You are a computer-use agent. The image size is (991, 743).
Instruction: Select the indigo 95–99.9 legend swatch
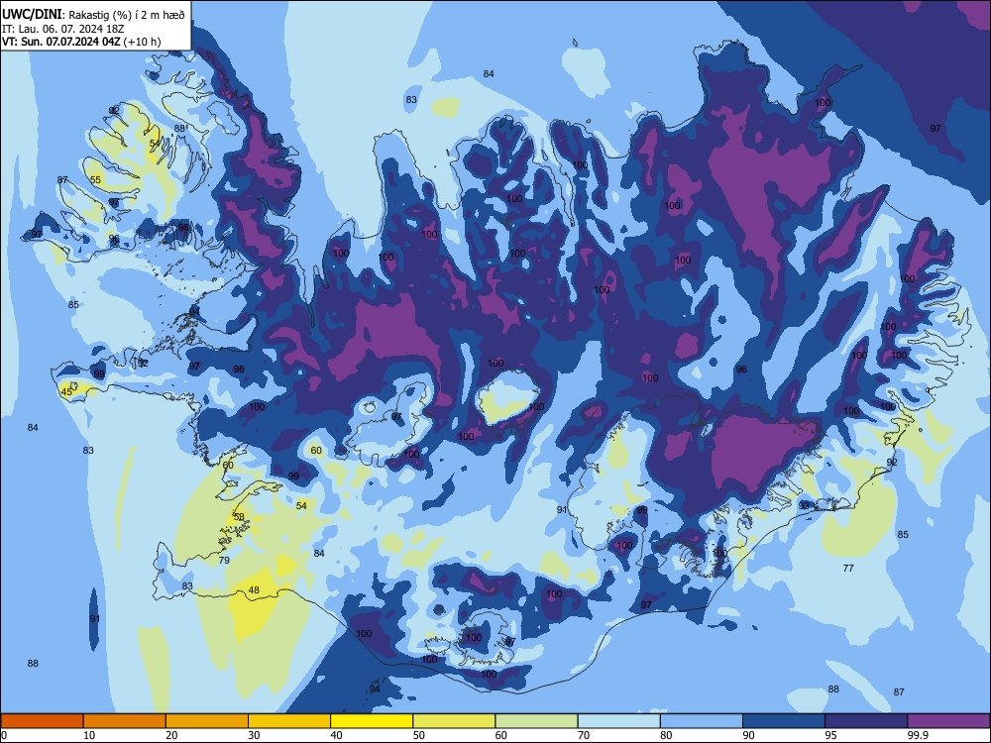point(866,721)
